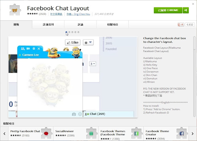Viewport: 197px width, 141px height.
Task: Click the Chat (269) label
Action: tap(97, 114)
